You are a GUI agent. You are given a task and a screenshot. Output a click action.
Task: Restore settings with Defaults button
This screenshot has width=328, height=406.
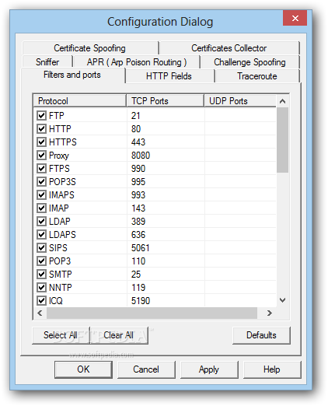(261, 335)
